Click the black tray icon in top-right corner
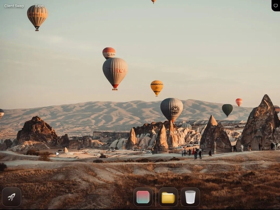The height and width of the screenshot is (210, 280). point(275,5)
